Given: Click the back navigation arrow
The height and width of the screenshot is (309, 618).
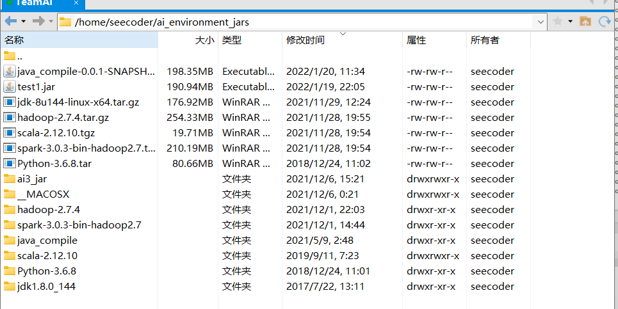Looking at the screenshot, I should pyautogui.click(x=11, y=21).
